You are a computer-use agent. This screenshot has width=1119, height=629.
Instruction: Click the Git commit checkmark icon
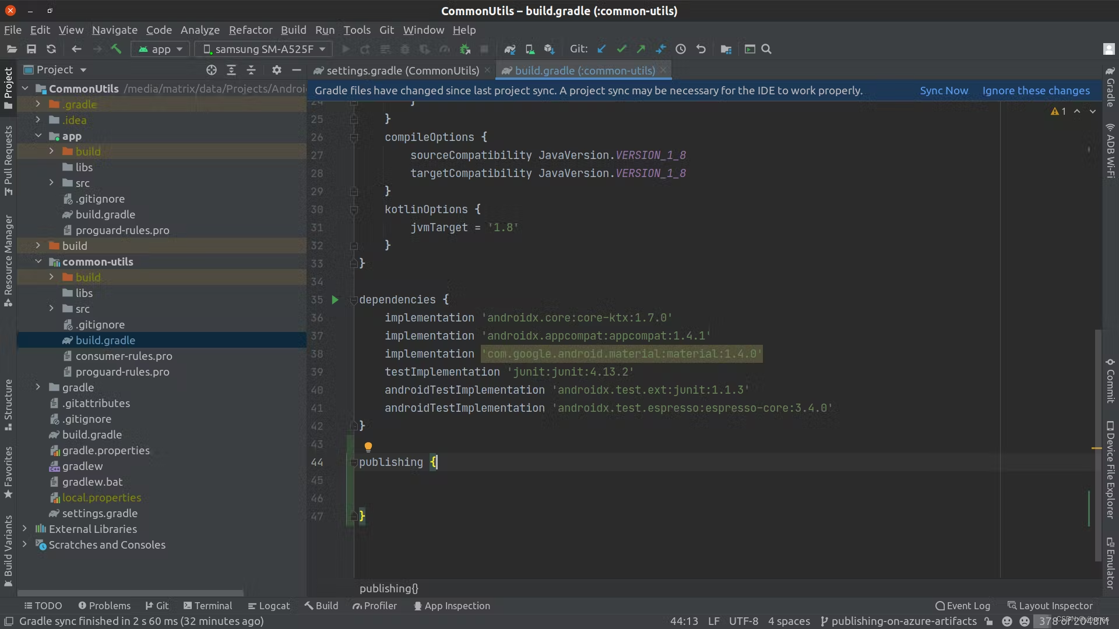pyautogui.click(x=622, y=50)
